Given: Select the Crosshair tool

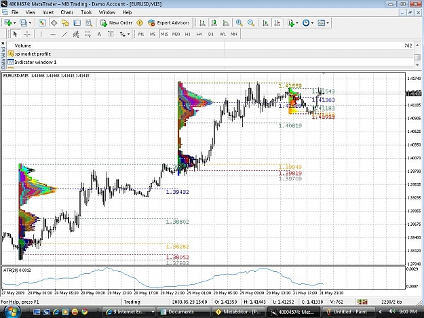Looking at the screenshot, I should tap(27, 34).
